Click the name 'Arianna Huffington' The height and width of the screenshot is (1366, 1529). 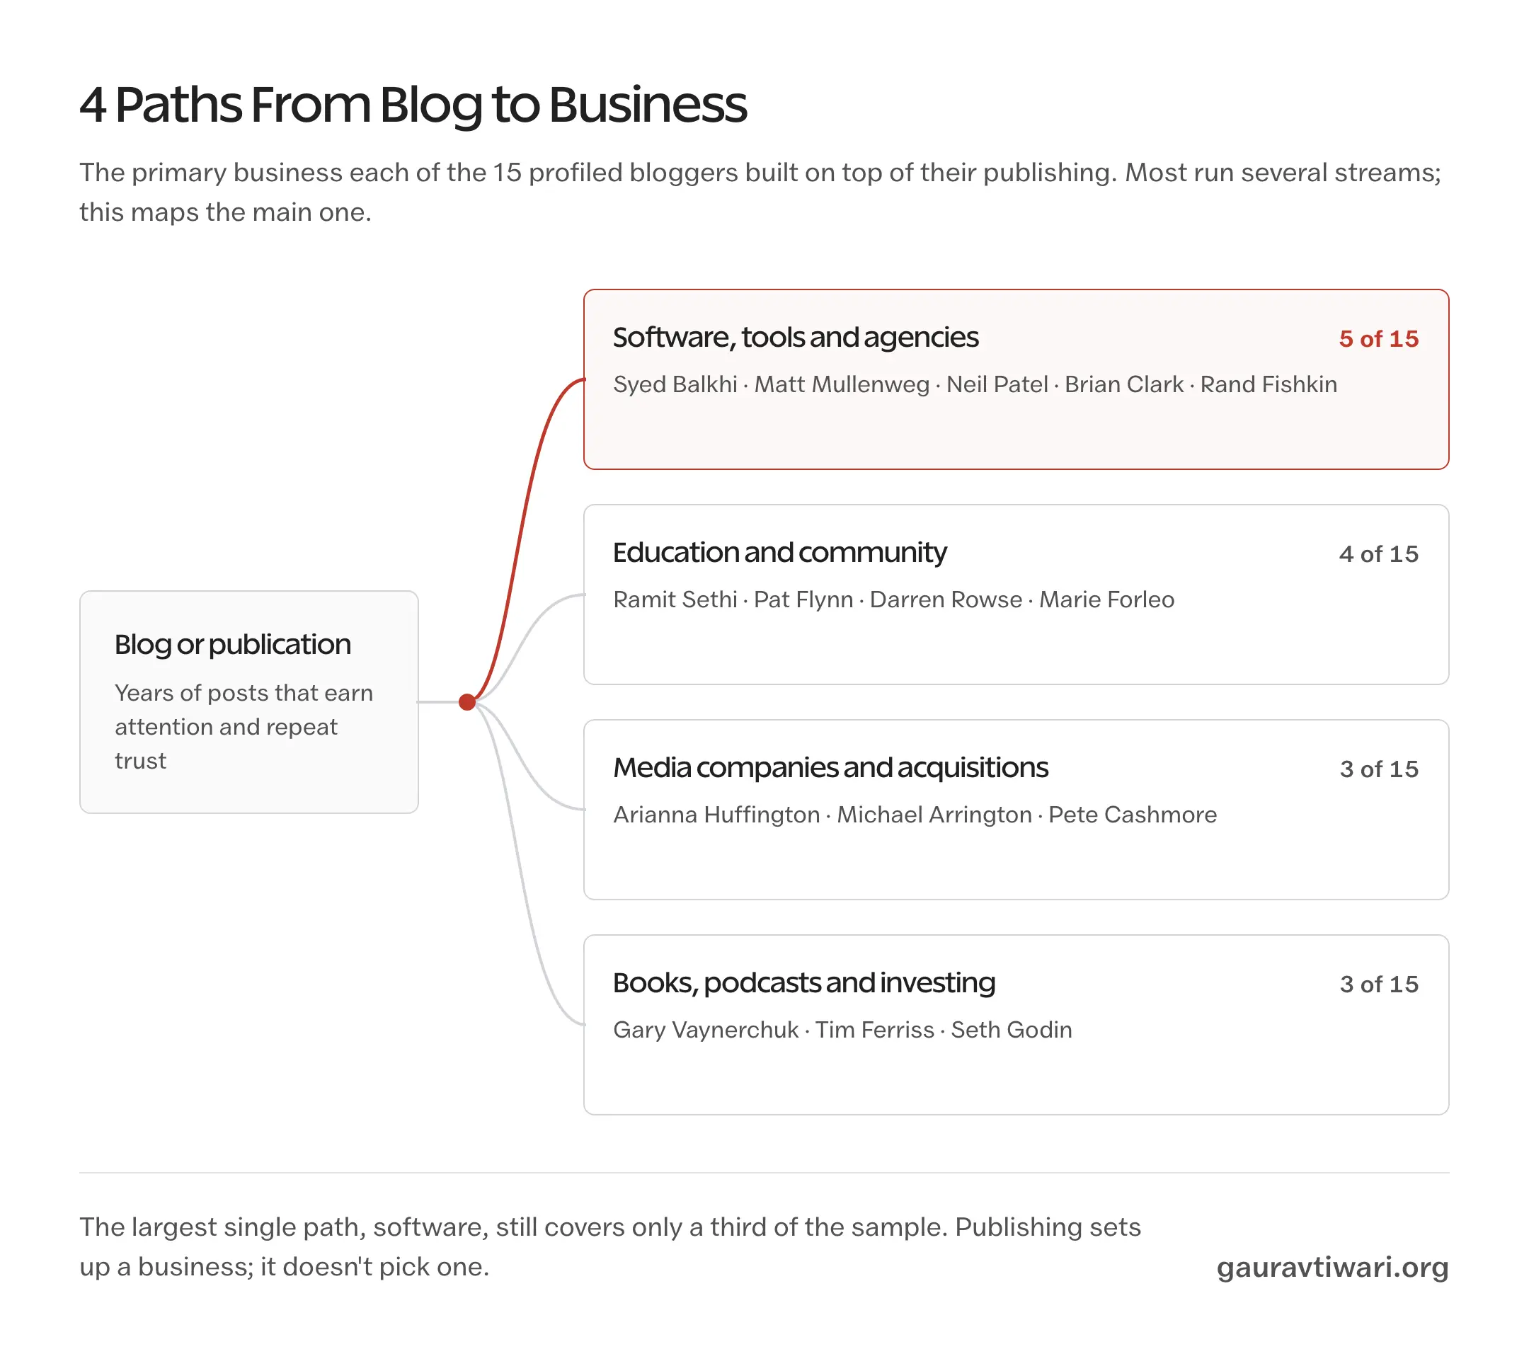[x=716, y=815]
